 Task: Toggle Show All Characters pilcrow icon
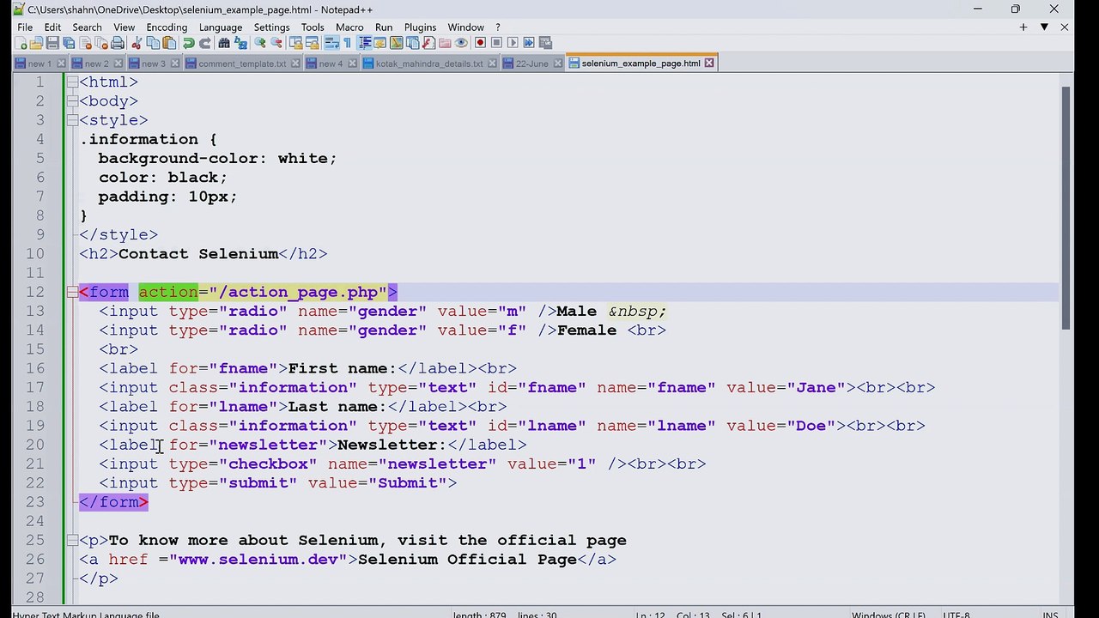pos(347,43)
